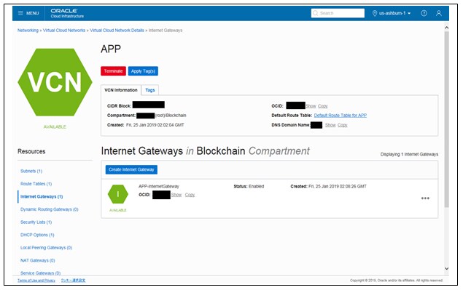Screen dimensions: 463x290
Task: Open Route Tables (1) in Resources
Action: pos(36,184)
